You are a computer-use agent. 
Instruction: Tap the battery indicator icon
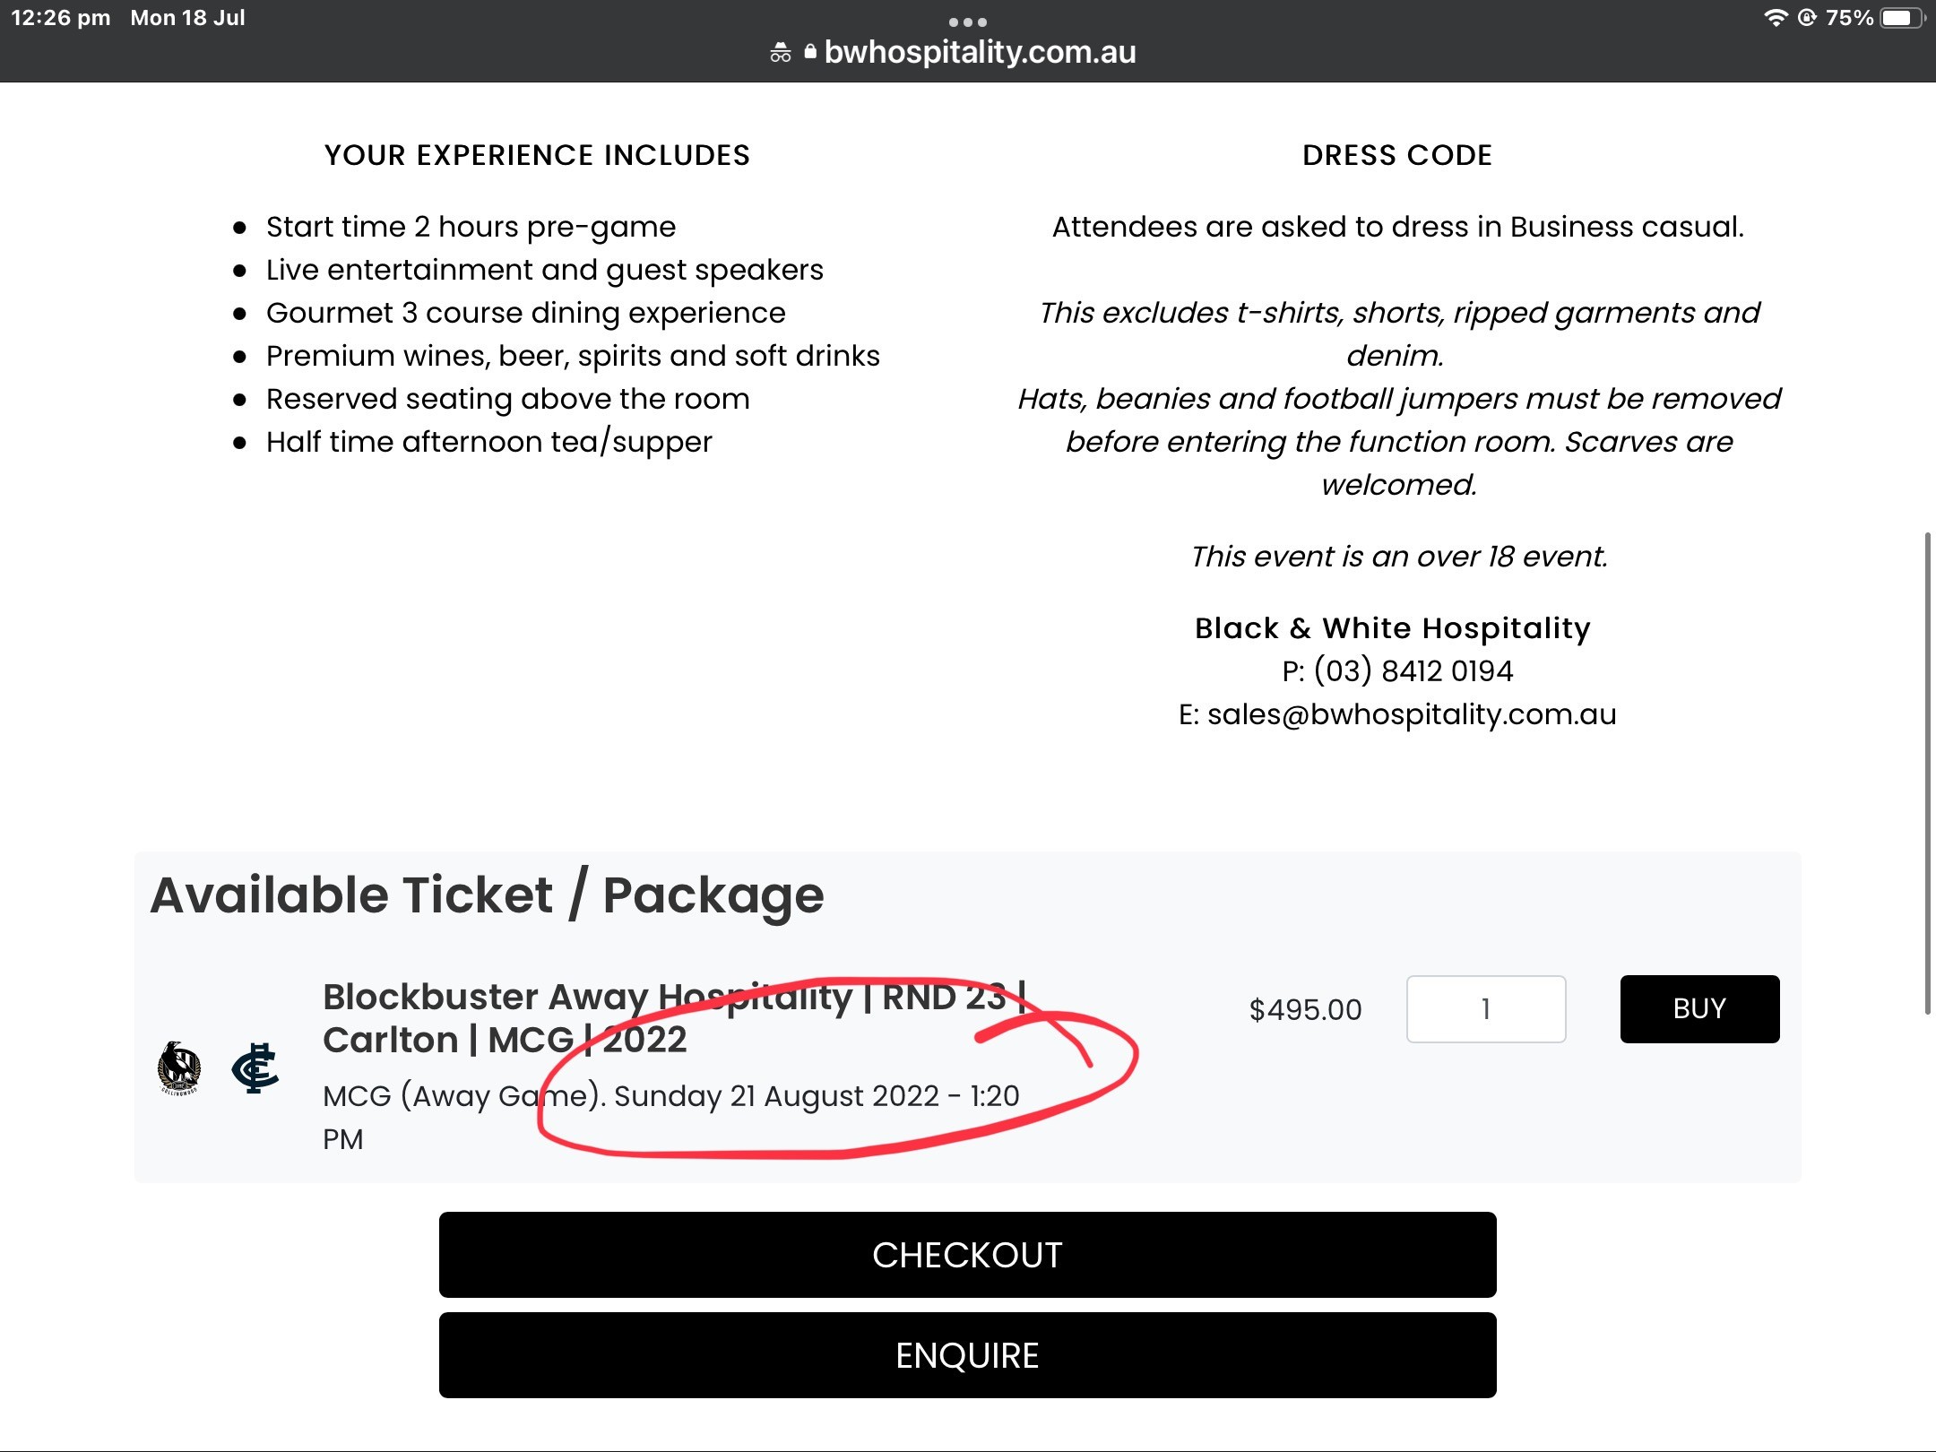tap(1899, 18)
